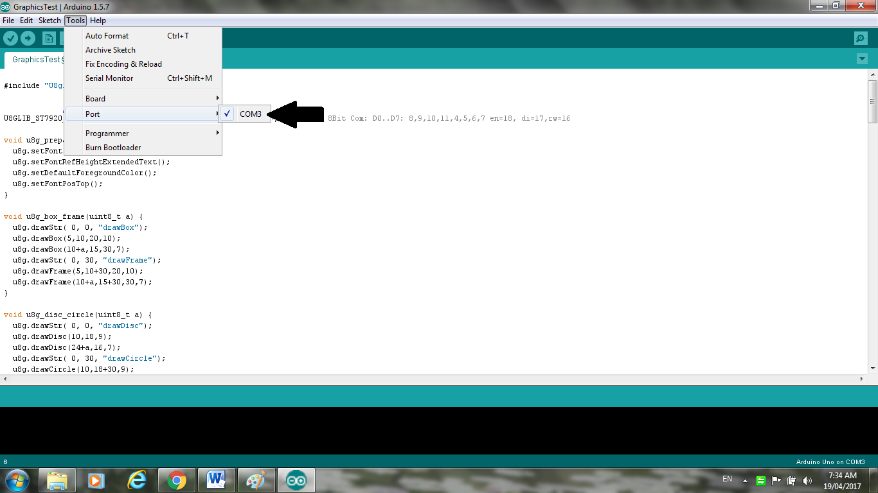This screenshot has width=878, height=493.
Task: Launch Internet Explorer from taskbar
Action: (x=136, y=480)
